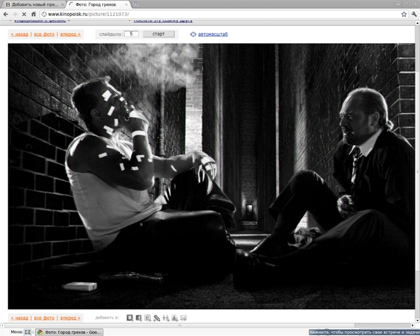Viewport: 420px width, 336px height.
Task: Activate 'Фото: Город грехов - Goo...' taskbar item
Action: 69,332
